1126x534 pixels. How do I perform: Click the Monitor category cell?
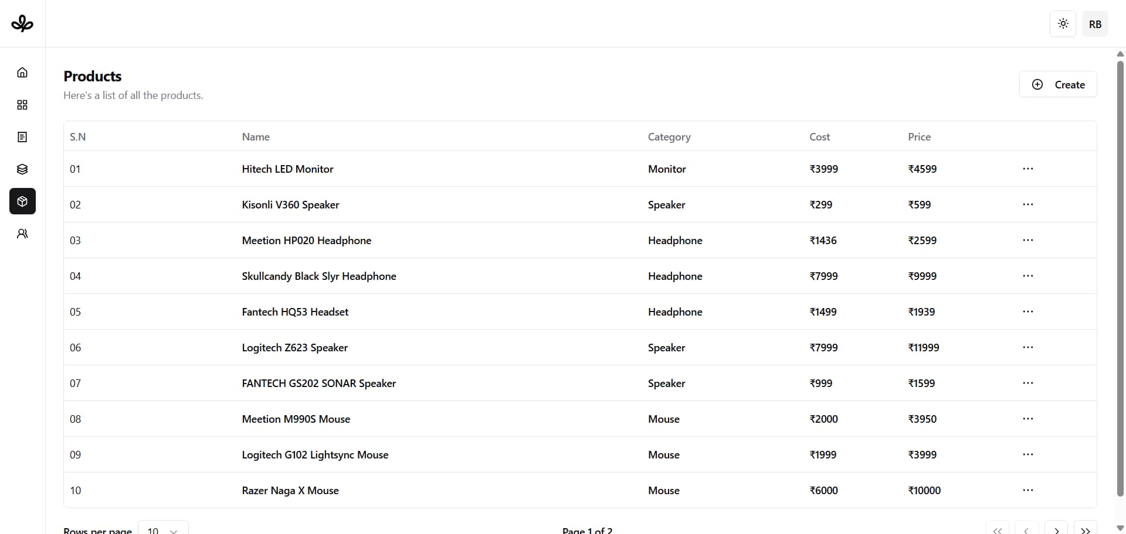667,169
